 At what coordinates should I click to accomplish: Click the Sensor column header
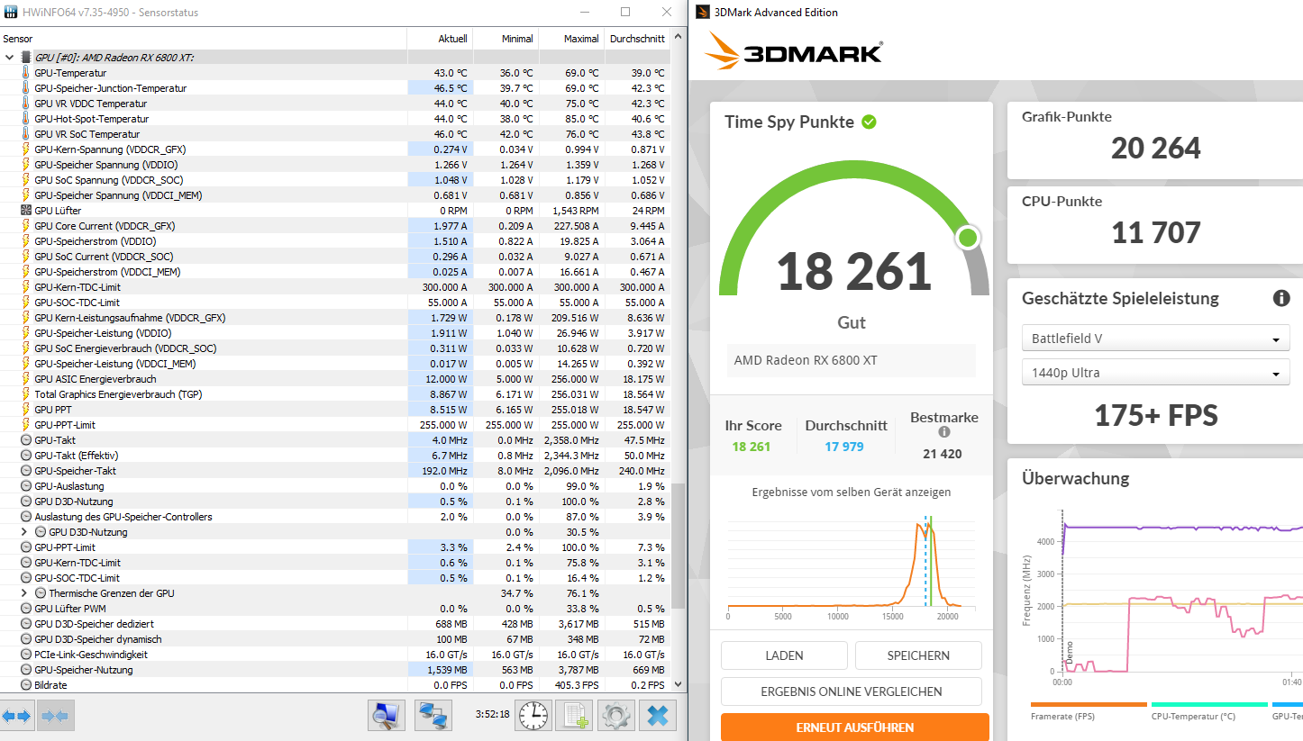[203, 39]
